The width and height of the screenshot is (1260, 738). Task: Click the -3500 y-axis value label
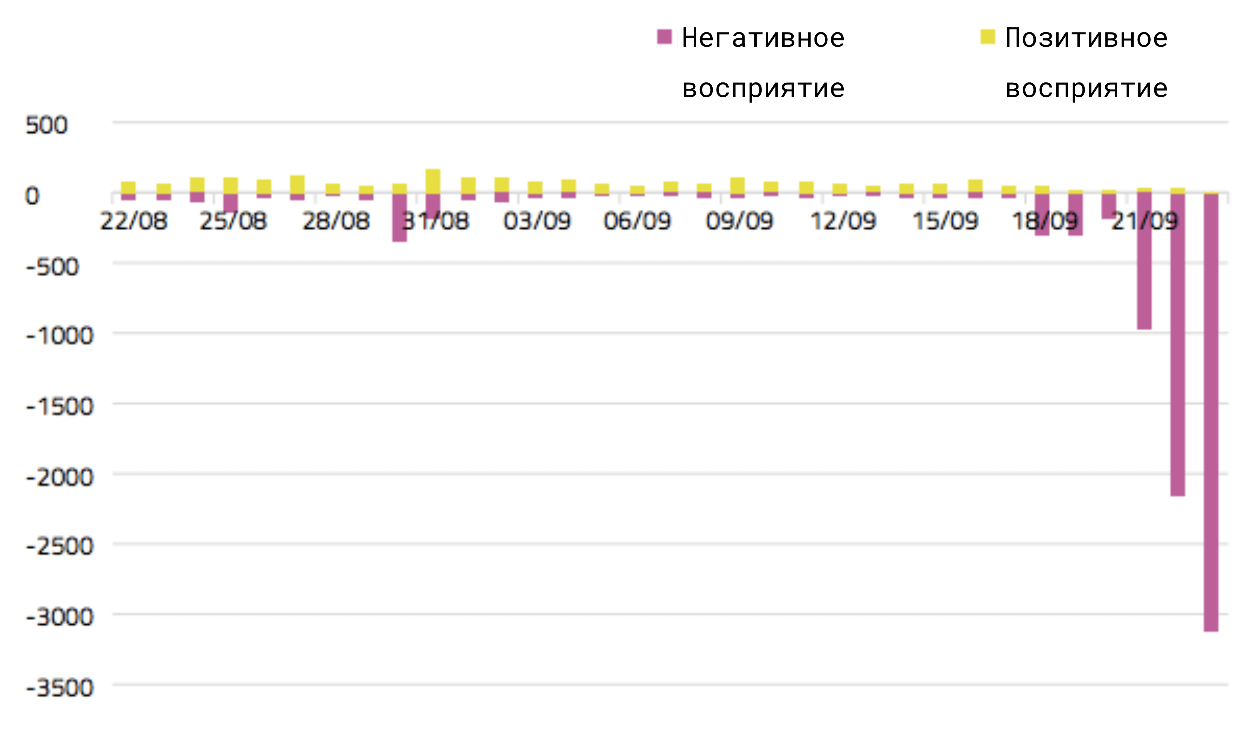60,688
